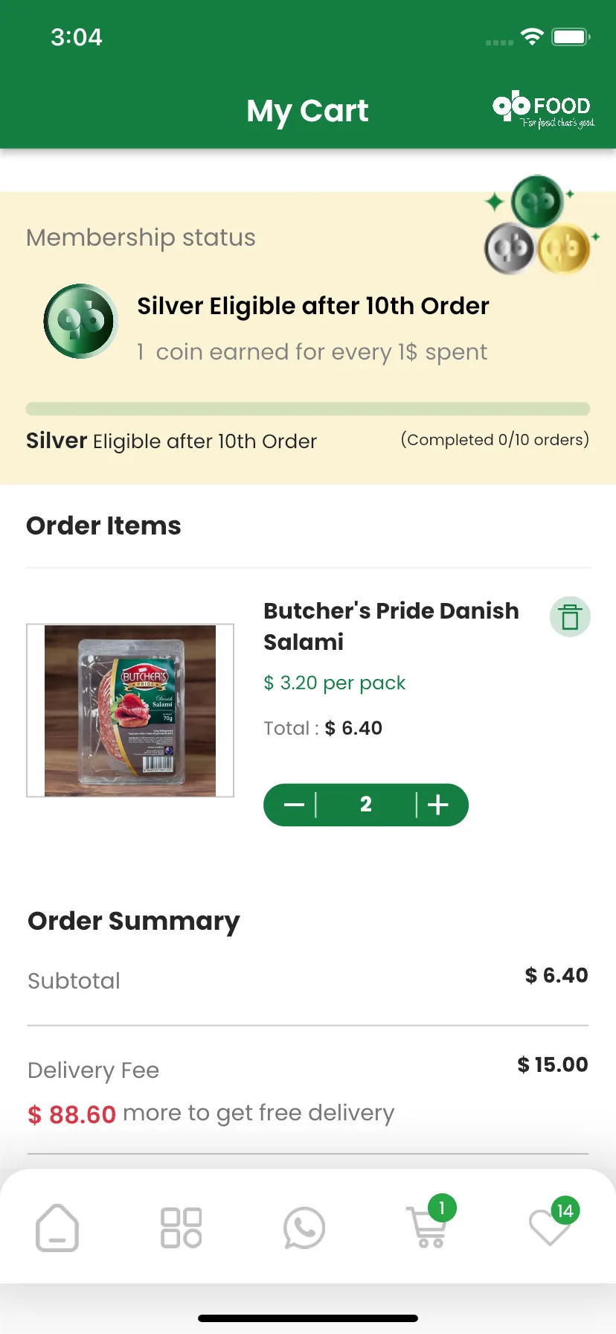This screenshot has height=1334, width=616.
Task: Tap the wishlist badge showing 14
Action: tap(565, 1210)
